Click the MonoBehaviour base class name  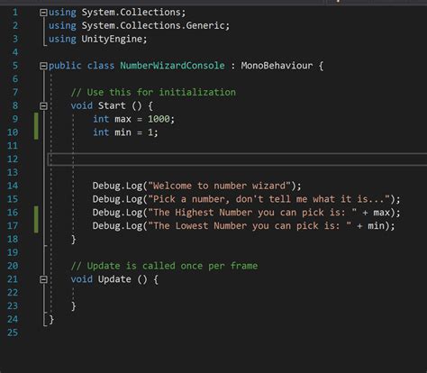277,66
